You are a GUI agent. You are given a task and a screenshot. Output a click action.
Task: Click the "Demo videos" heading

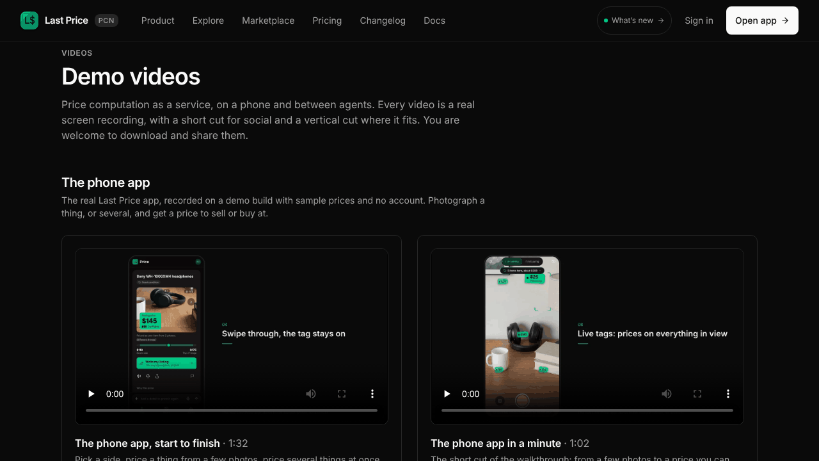pos(131,77)
